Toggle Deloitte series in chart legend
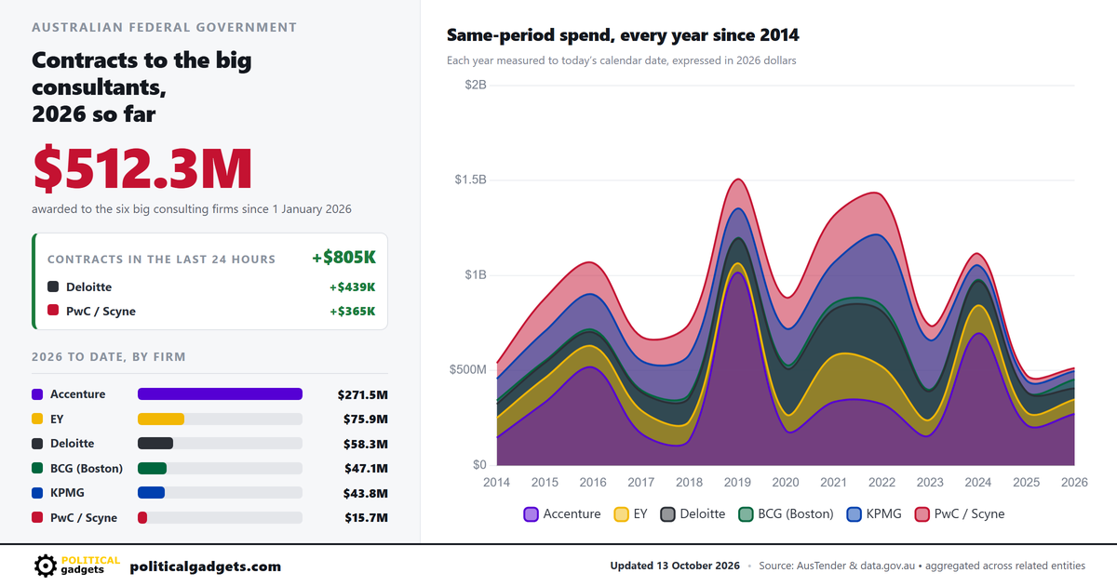 coord(693,513)
